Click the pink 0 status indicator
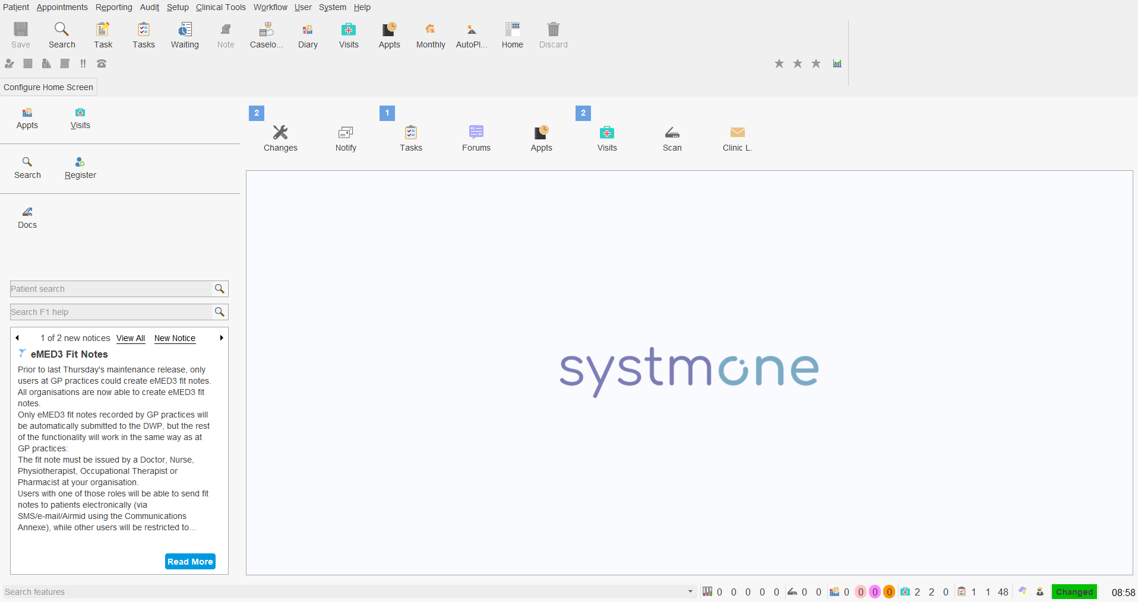1138x602 pixels. [861, 591]
